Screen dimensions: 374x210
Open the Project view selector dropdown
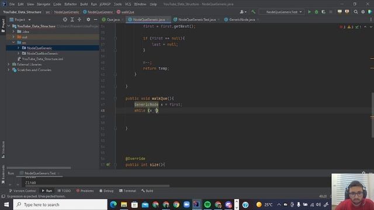pos(20,19)
